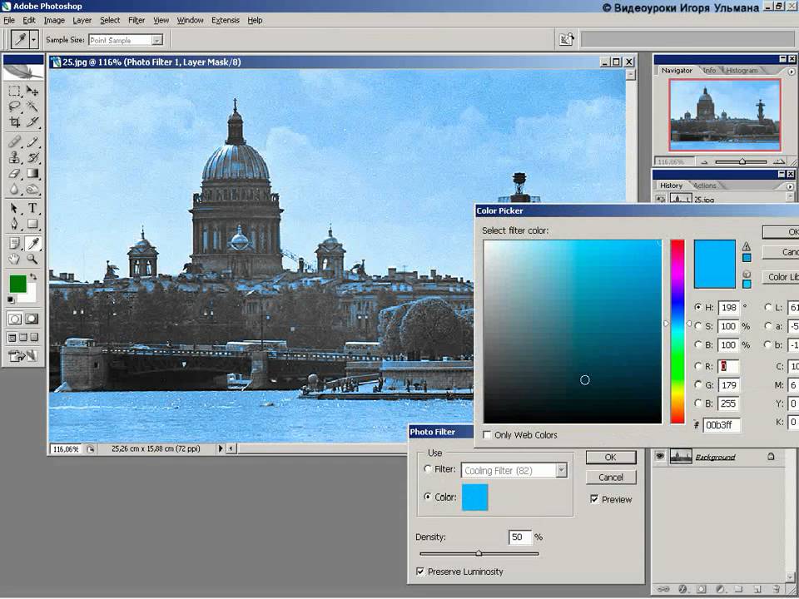Click the foreground green color swatch

[x=17, y=284]
